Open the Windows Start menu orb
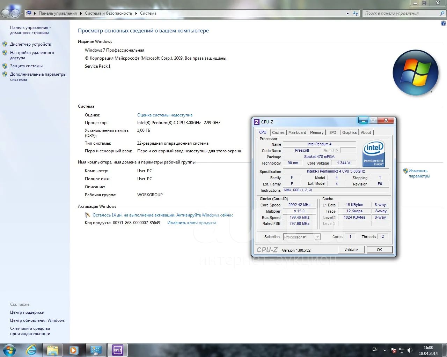The height and width of the screenshot is (357, 447). (9, 350)
